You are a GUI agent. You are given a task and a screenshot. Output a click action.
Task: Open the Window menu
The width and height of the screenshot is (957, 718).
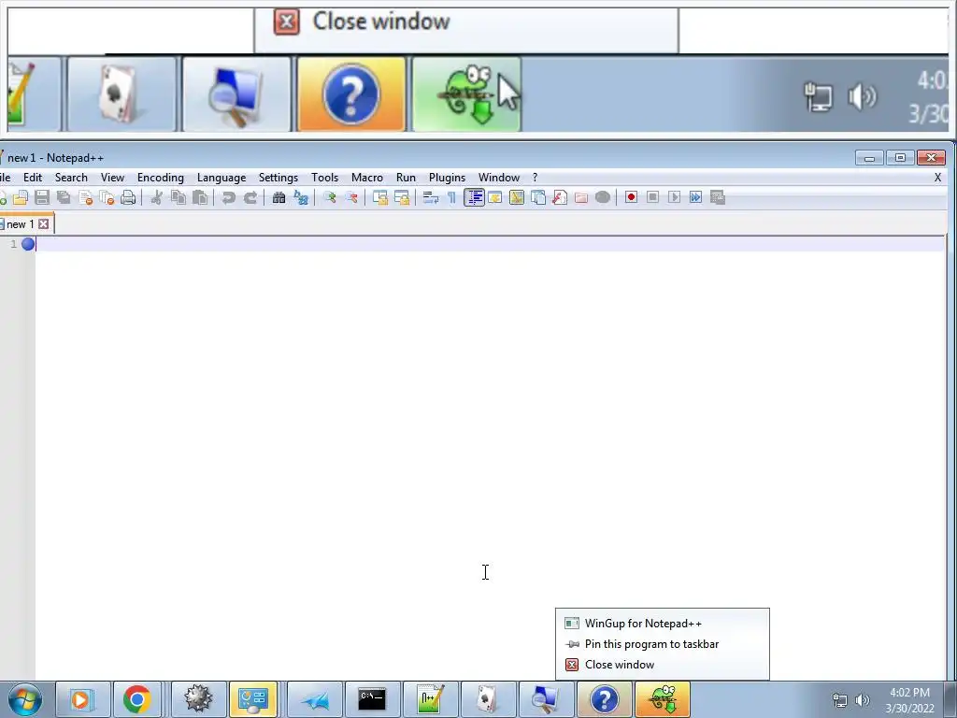pyautogui.click(x=499, y=178)
